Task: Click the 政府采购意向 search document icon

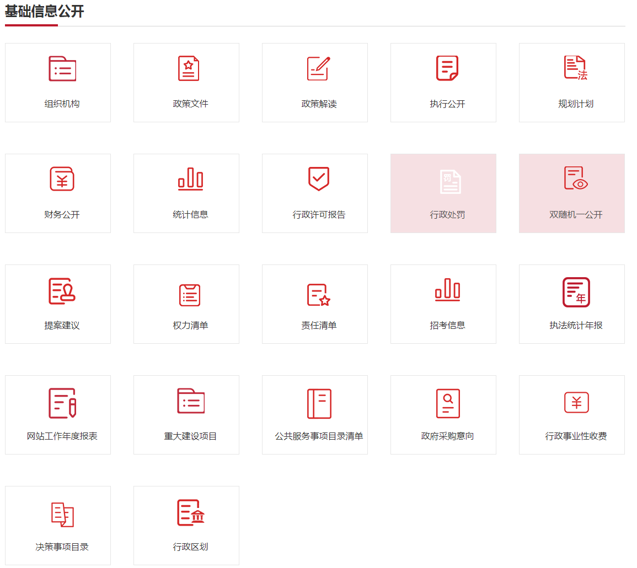Action: (447, 403)
